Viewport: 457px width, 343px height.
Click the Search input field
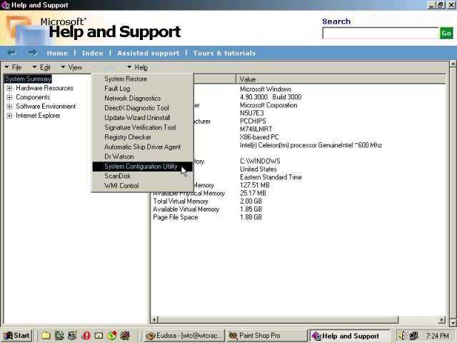(380, 33)
